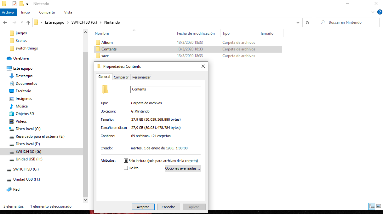383x214 pixels.
Task: Open the quick access toolbar customize arrow
Action: pyautogui.click(x=27, y=4)
